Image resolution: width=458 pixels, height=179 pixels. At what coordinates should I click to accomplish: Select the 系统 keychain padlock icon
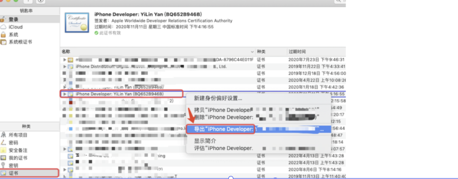pyautogui.click(x=3, y=34)
